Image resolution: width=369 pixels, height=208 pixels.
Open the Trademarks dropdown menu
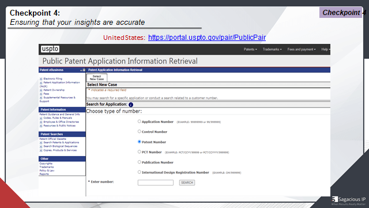coord(272,49)
